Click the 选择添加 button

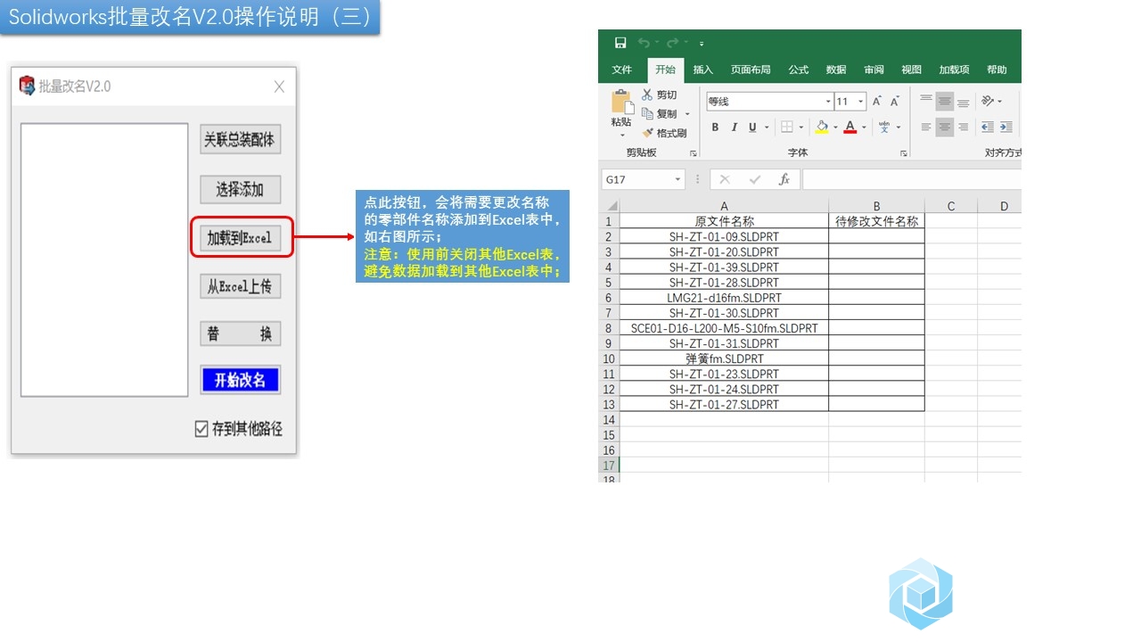click(x=240, y=189)
